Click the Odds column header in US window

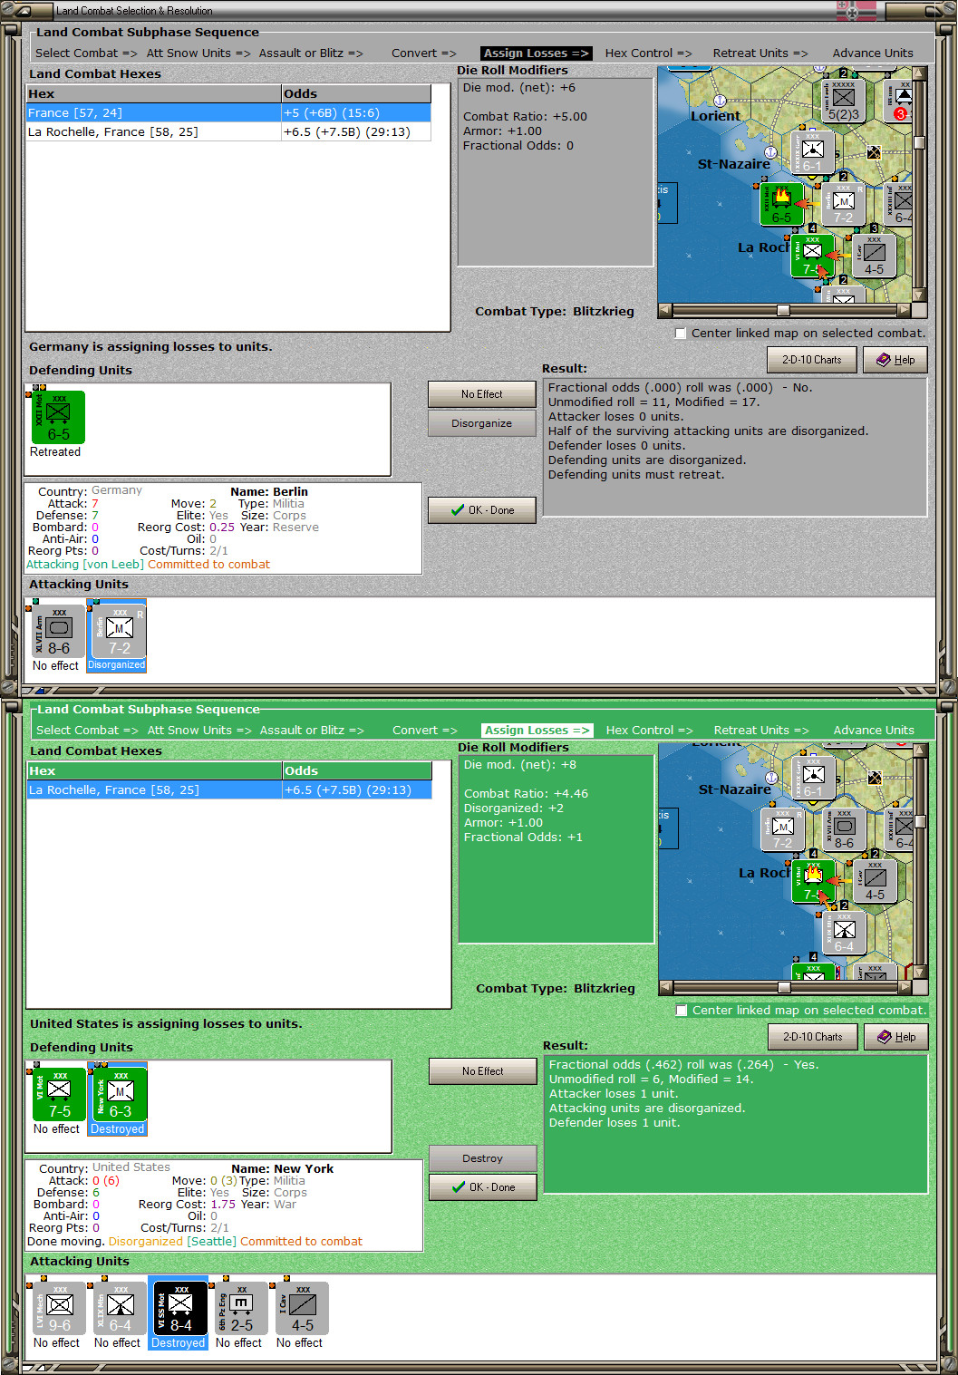pyautogui.click(x=357, y=771)
